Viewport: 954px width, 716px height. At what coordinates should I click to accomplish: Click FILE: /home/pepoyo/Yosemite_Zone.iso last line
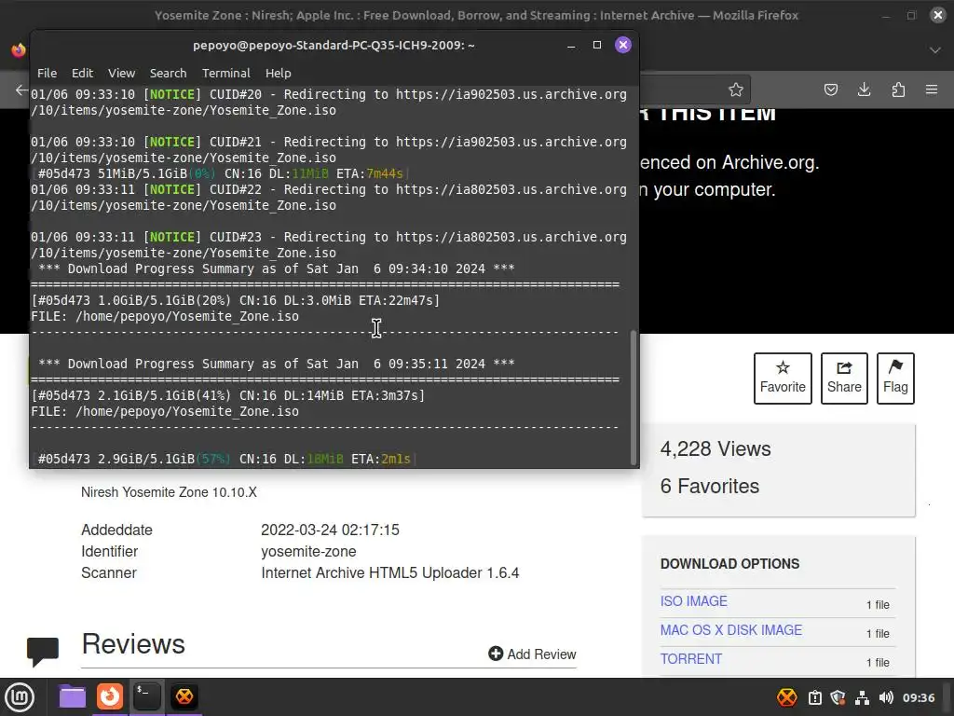[165, 411]
